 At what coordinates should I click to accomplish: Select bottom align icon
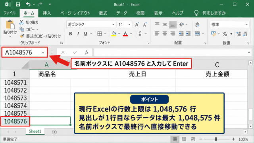point(173,25)
